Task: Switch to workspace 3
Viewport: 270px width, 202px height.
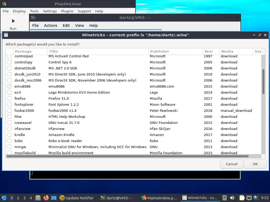Action: click(25, 198)
